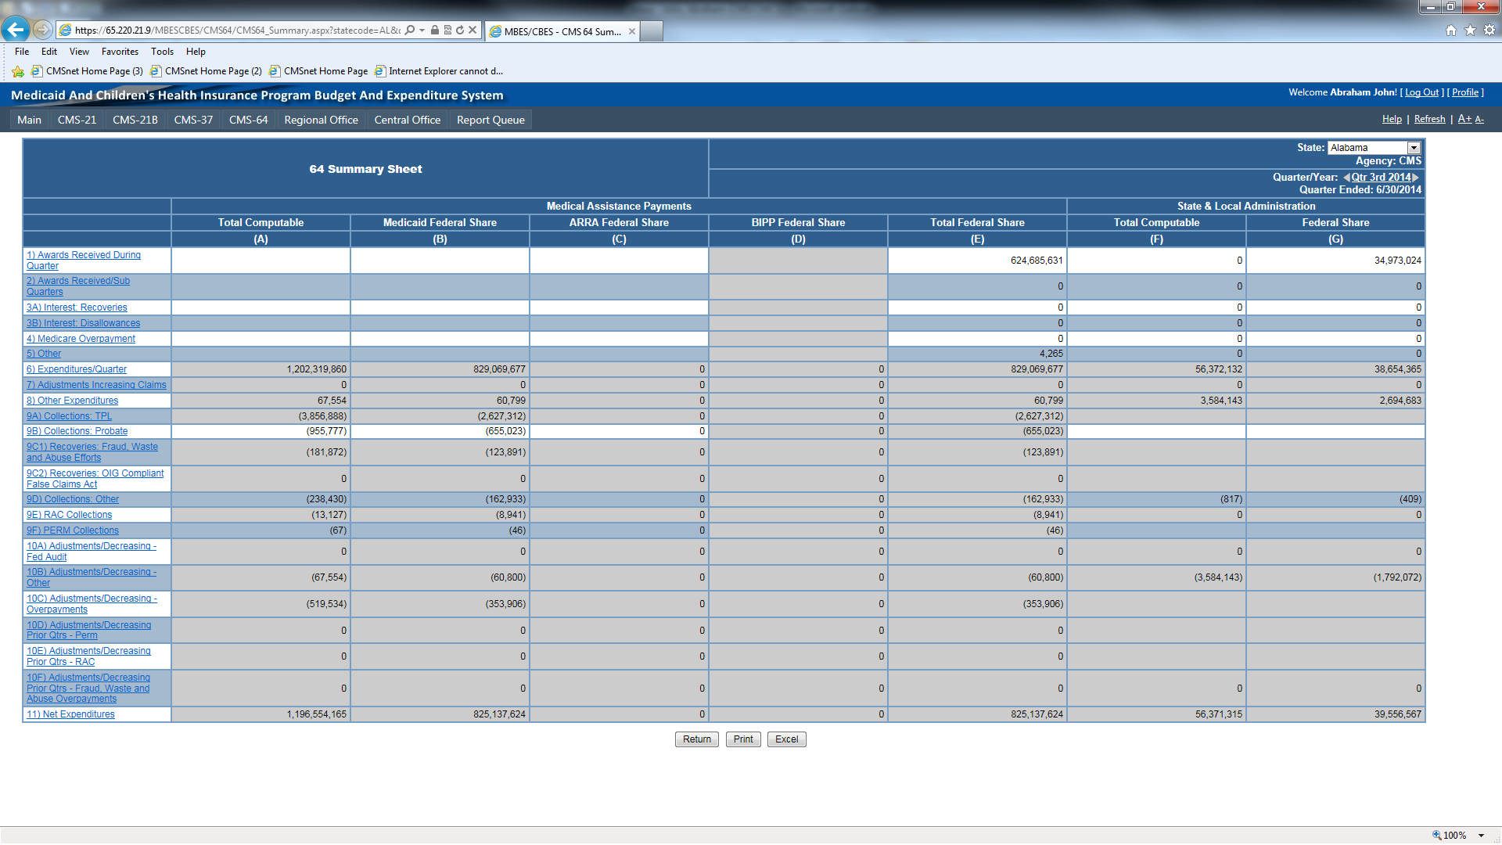Open the Favorites star icon at top right

coord(1470,31)
